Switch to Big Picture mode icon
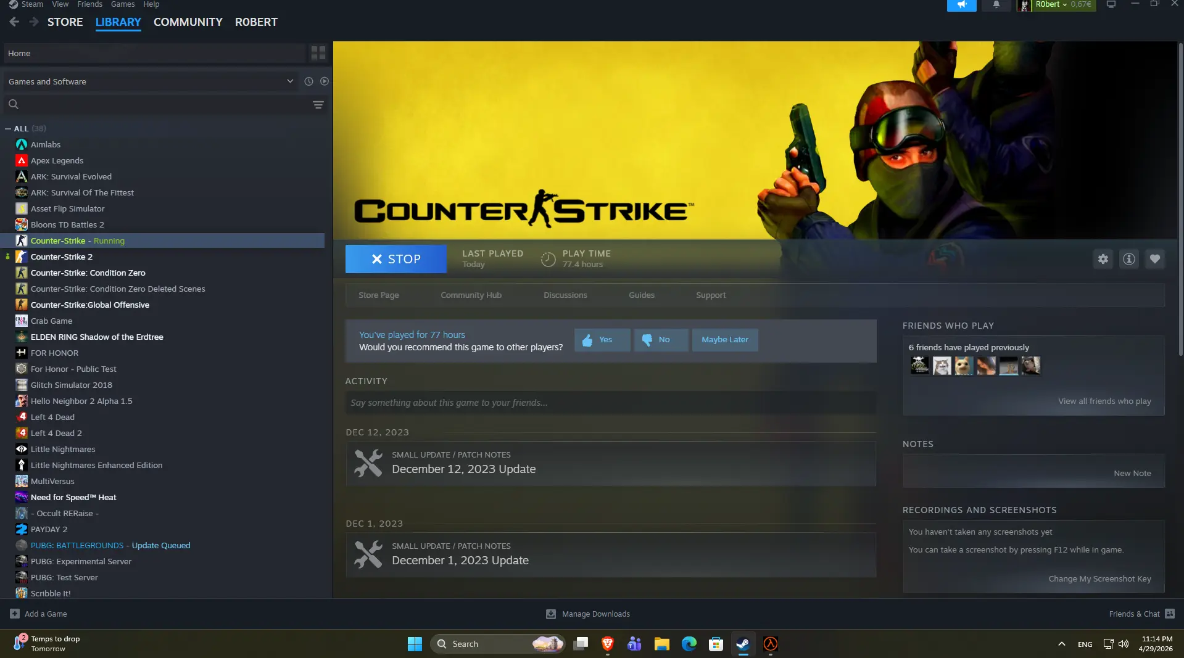Image resolution: width=1184 pixels, height=658 pixels. [x=1111, y=4]
